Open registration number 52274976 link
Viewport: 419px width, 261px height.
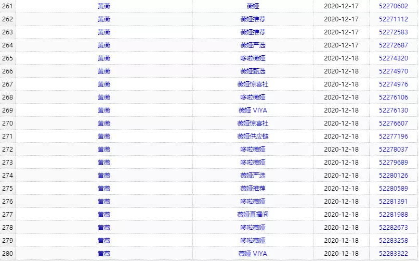coord(394,84)
